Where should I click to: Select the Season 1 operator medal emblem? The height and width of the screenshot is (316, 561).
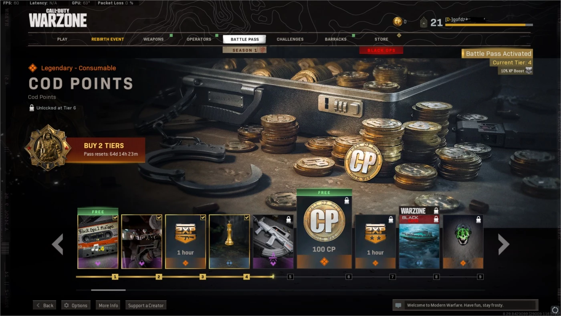47,147
